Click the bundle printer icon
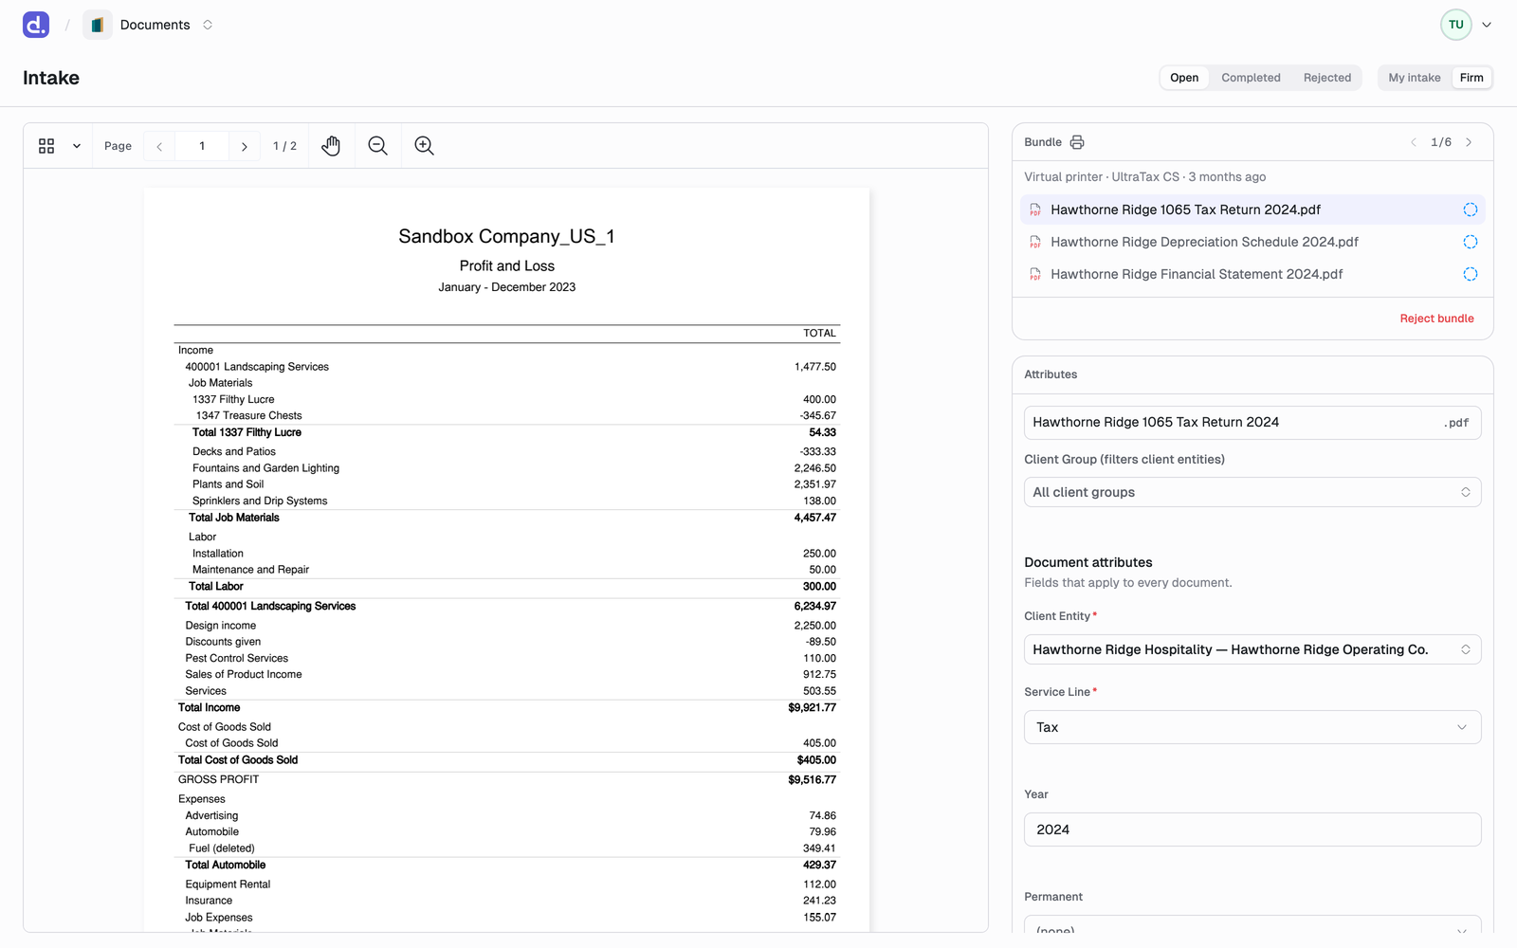The height and width of the screenshot is (948, 1517). point(1077,142)
